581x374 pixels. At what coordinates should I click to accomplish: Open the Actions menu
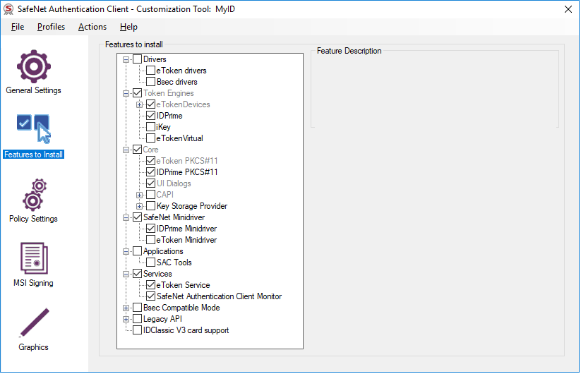tap(92, 27)
